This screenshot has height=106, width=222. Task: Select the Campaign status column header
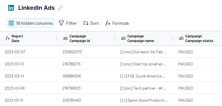(197, 38)
